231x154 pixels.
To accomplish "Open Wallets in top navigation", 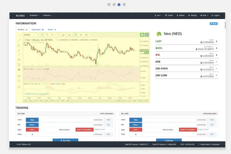I will pyautogui.click(x=181, y=15).
